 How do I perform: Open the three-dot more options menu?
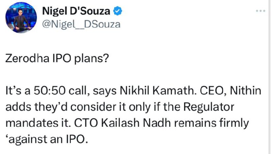coord(260,11)
